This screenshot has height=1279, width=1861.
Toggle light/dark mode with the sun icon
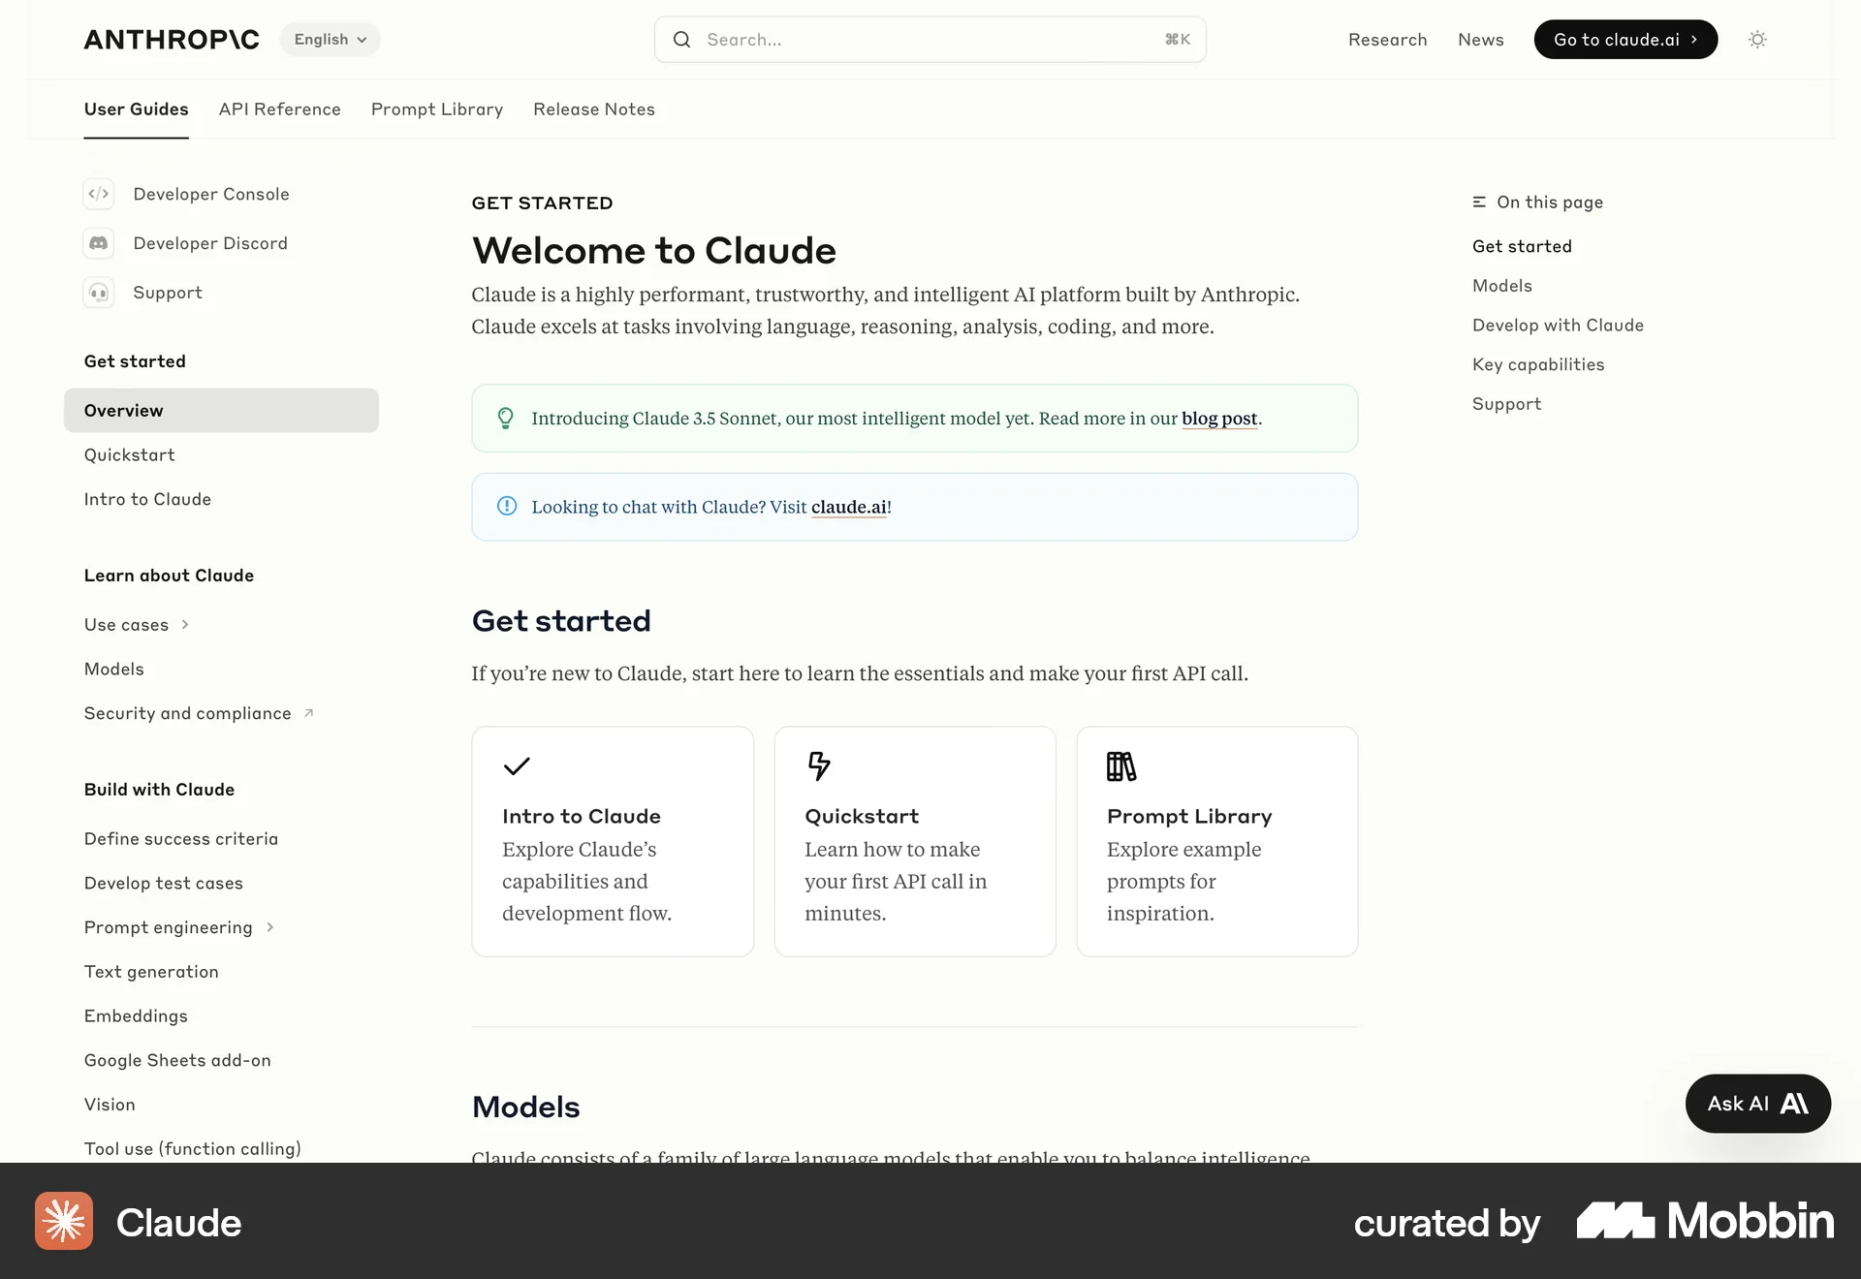coord(1757,39)
